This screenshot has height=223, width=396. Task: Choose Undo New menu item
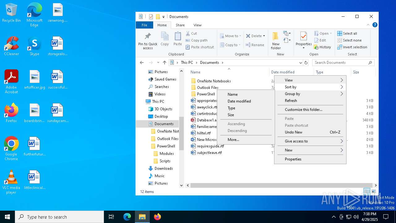pyautogui.click(x=310, y=132)
